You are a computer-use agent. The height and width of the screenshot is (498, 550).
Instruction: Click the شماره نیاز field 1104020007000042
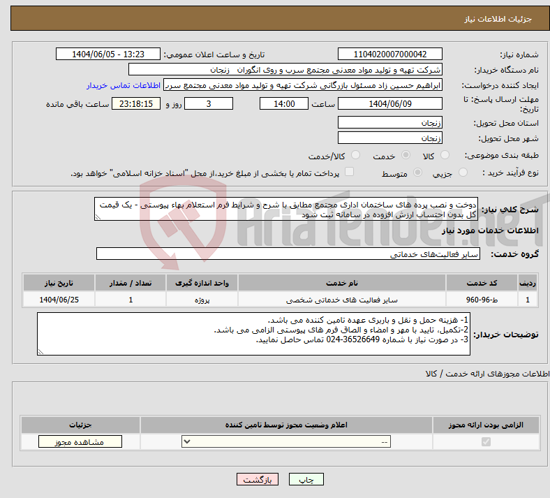click(x=389, y=54)
